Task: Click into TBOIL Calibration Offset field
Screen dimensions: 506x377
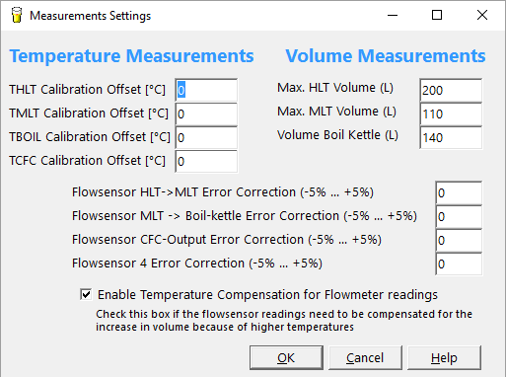Action: 206,137
